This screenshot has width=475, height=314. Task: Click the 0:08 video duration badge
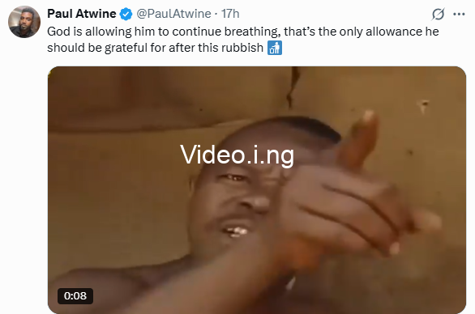point(75,295)
